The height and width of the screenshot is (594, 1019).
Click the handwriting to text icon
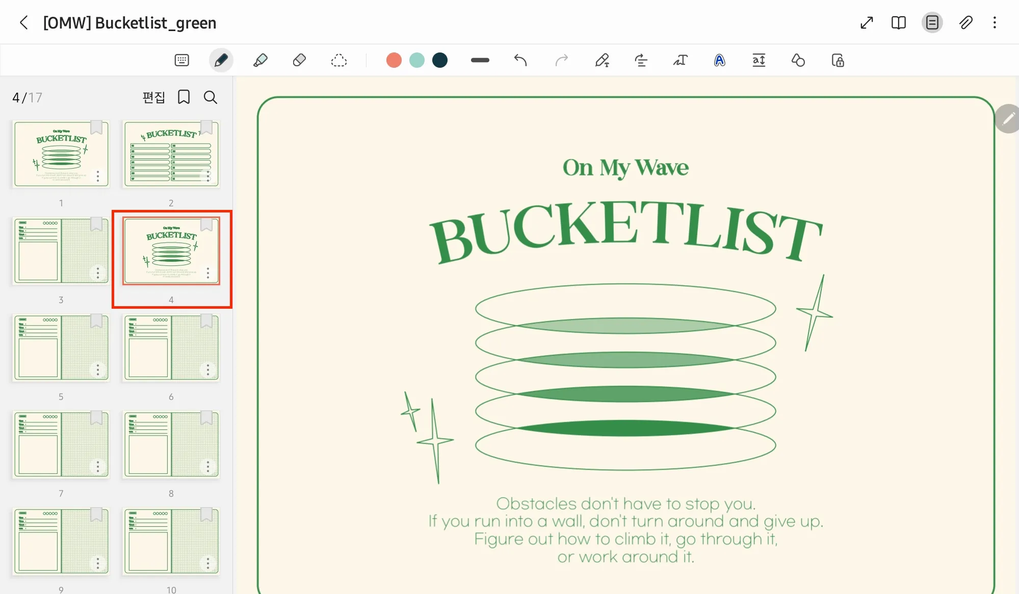[x=680, y=61]
